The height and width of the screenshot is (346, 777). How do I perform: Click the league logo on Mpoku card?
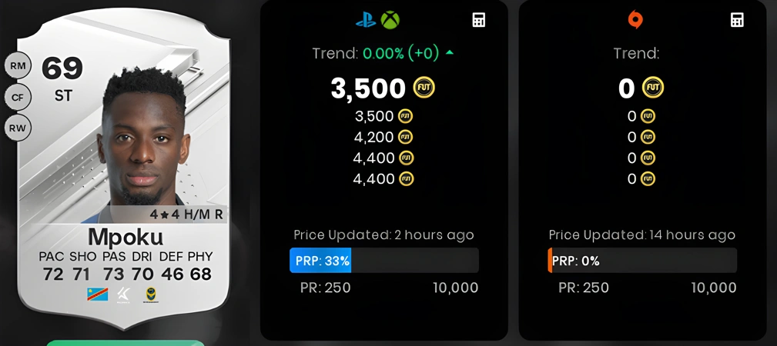pos(124,295)
